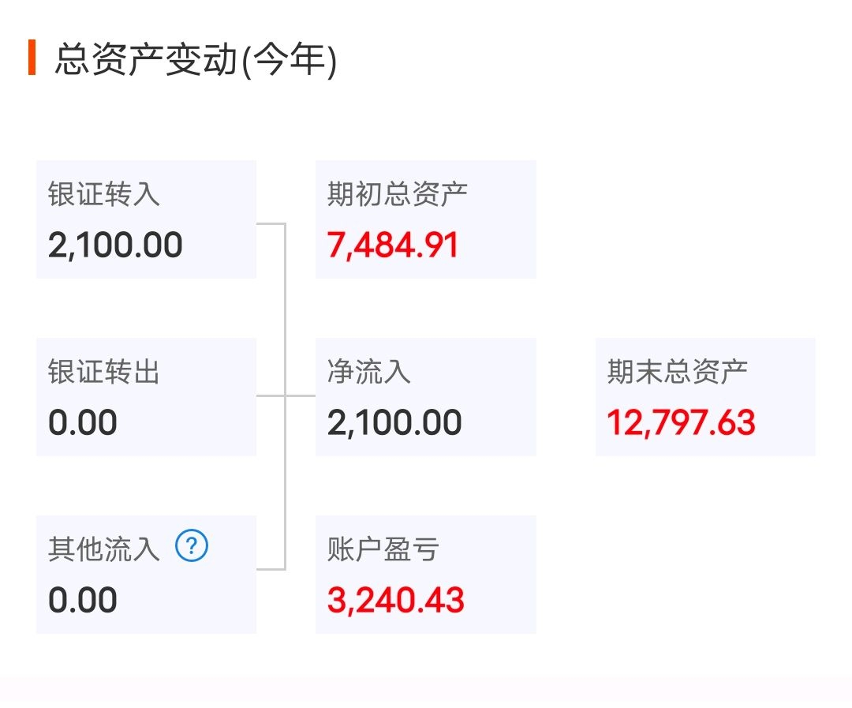Click the 总资产变动 section title
Viewport: 852px width, 708px height.
(146, 60)
